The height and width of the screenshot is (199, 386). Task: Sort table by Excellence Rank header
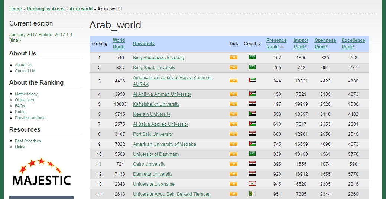(353, 44)
